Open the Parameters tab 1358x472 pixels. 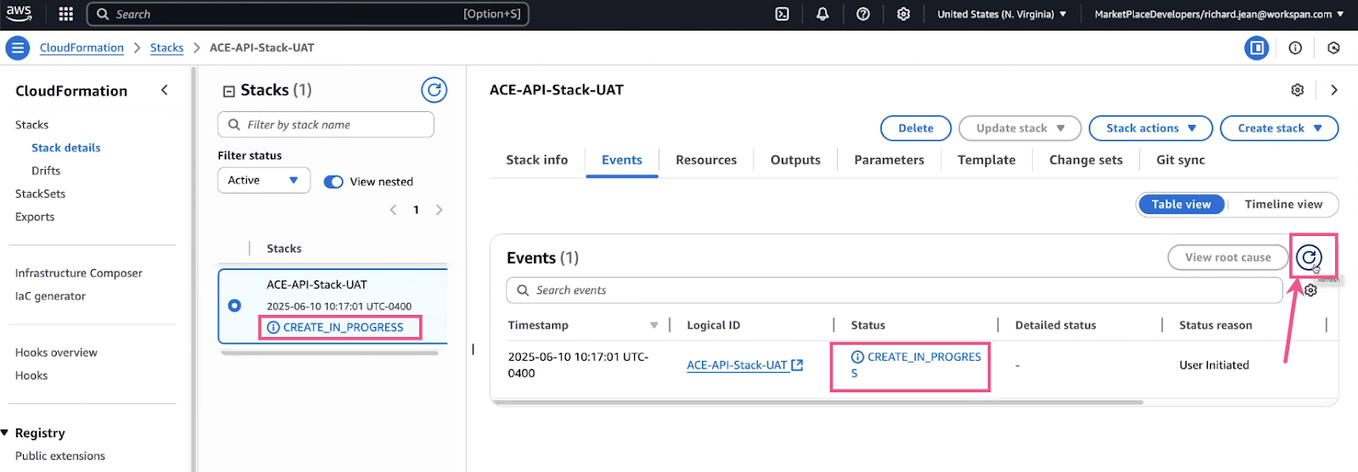click(889, 160)
